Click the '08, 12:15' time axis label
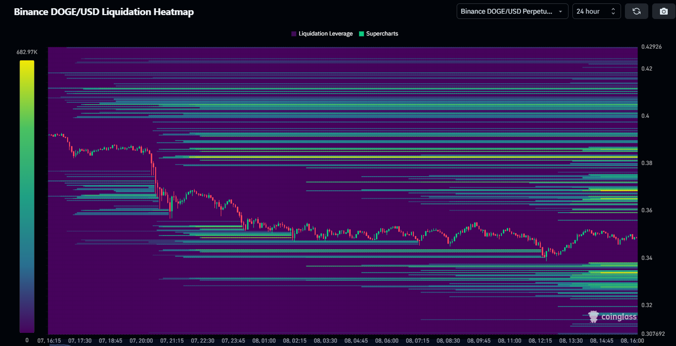The width and height of the screenshot is (676, 346). click(x=540, y=341)
